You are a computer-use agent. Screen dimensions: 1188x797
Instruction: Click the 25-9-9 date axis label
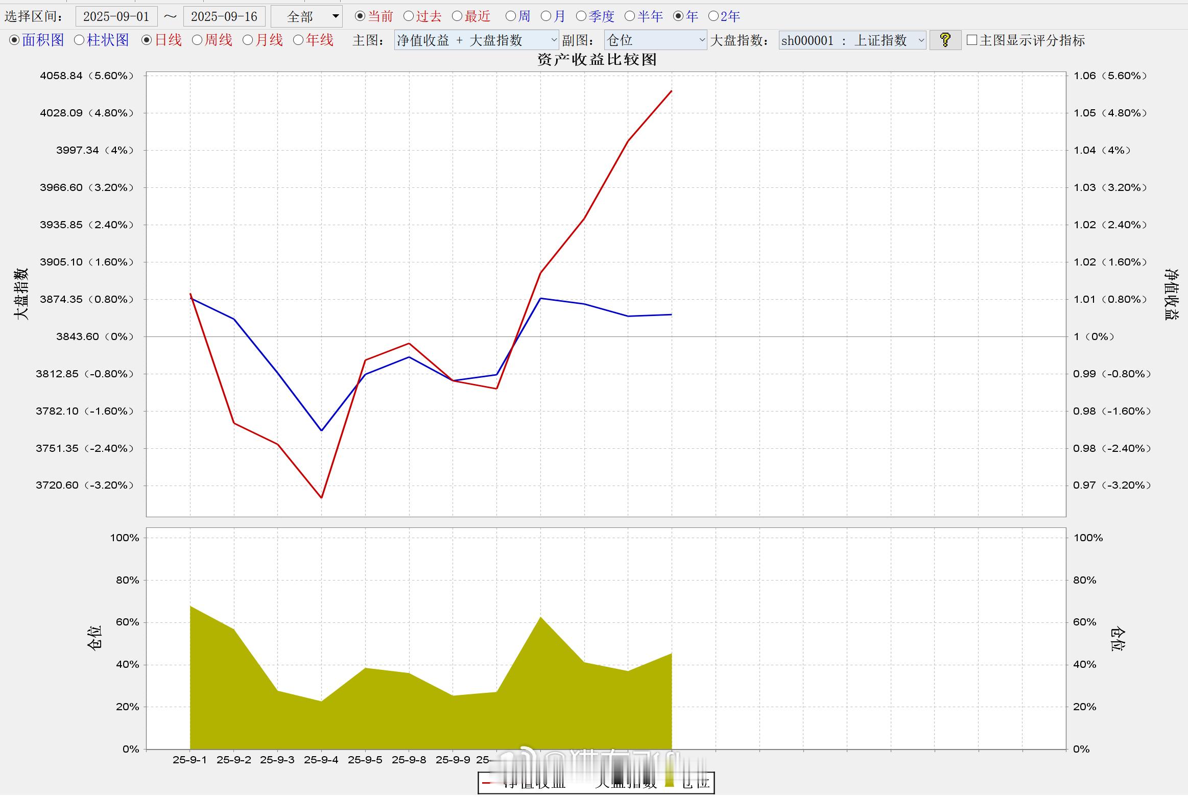(453, 759)
